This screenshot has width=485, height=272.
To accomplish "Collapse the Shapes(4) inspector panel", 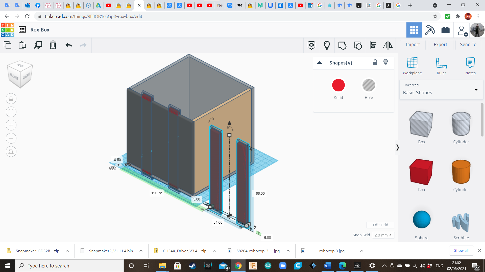I will pos(320,63).
